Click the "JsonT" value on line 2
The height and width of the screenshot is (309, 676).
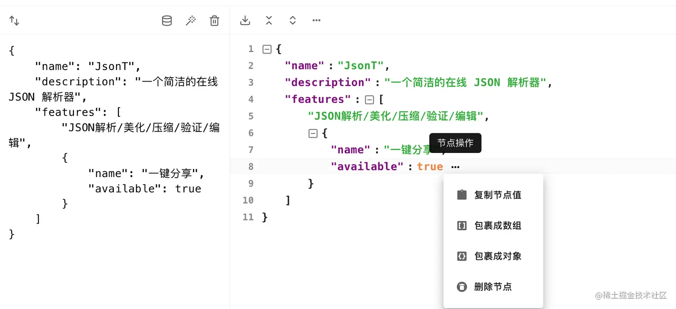(361, 66)
